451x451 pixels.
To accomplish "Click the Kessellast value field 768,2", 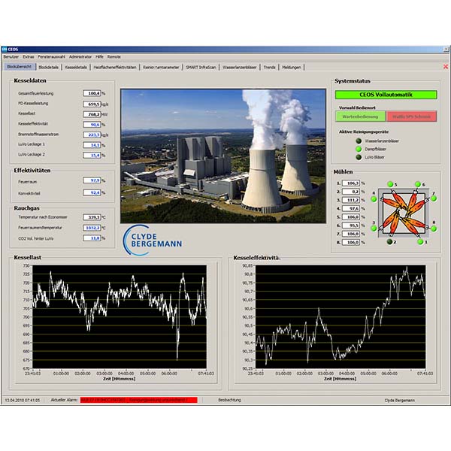I will tap(92, 114).
